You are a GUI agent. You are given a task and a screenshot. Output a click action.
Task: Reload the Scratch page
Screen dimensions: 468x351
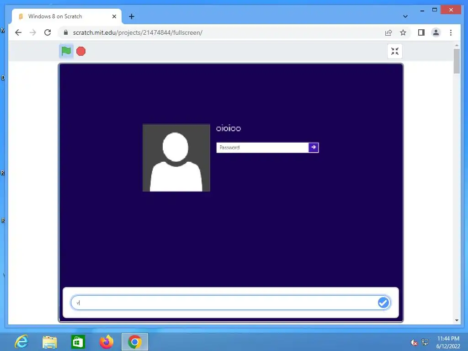(48, 32)
